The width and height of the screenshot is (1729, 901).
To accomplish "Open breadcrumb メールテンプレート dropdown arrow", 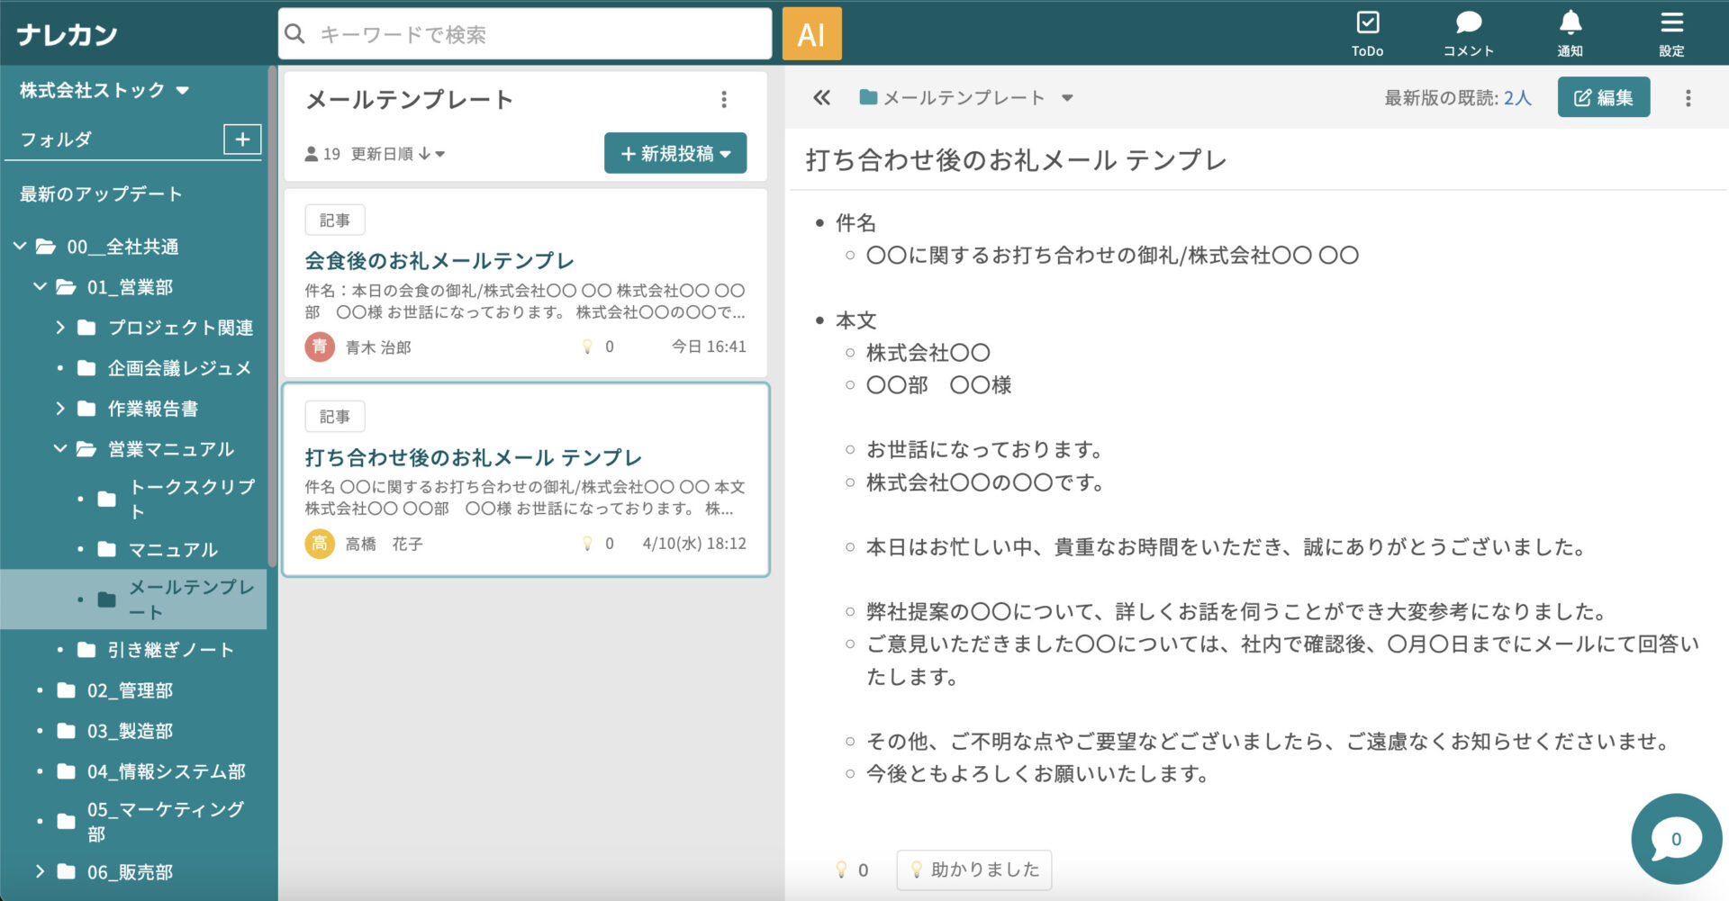I will [x=1067, y=98].
